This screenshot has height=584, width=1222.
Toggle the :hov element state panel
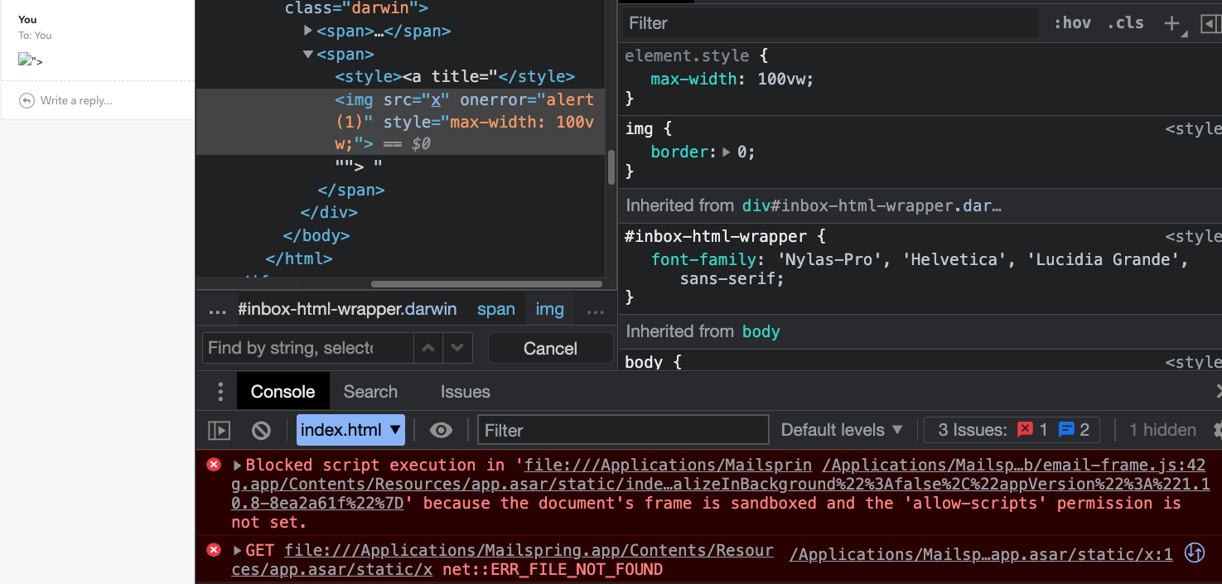[x=1072, y=23]
